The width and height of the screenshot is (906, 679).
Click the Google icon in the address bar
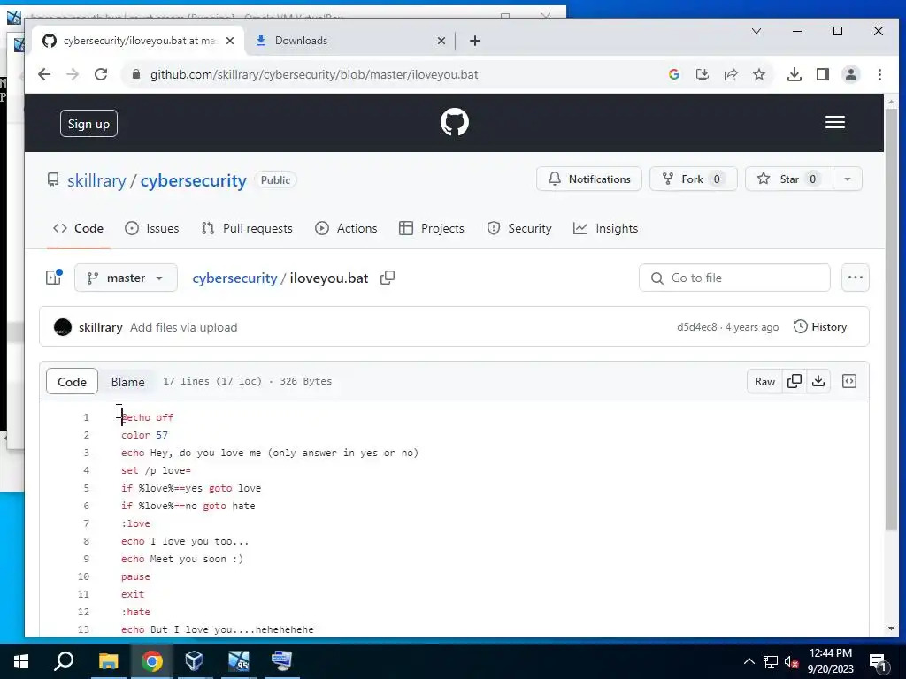pos(673,74)
